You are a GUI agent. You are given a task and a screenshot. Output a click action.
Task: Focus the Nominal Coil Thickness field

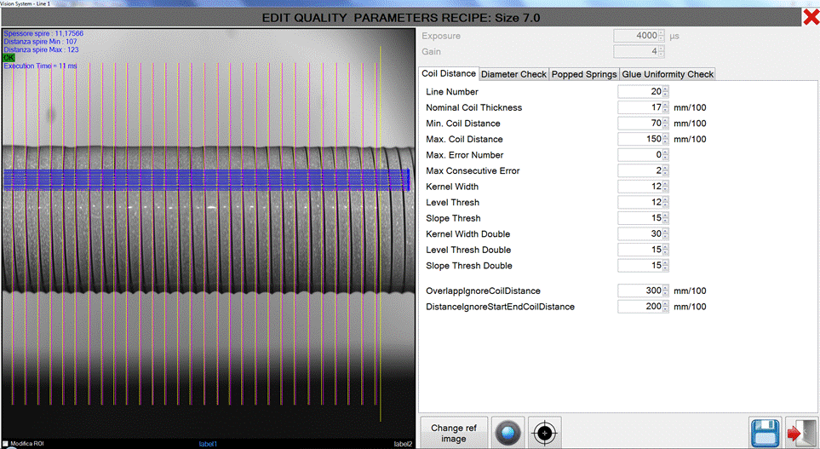point(639,107)
